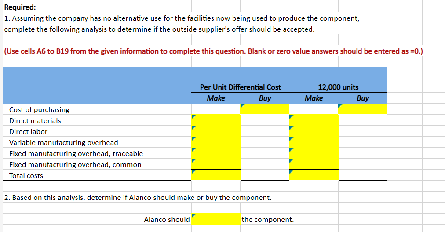Image resolution: width=445 pixels, height=232 pixels.
Task: Select 12,000 units Make Fixed traceable cell
Action: click(314, 153)
